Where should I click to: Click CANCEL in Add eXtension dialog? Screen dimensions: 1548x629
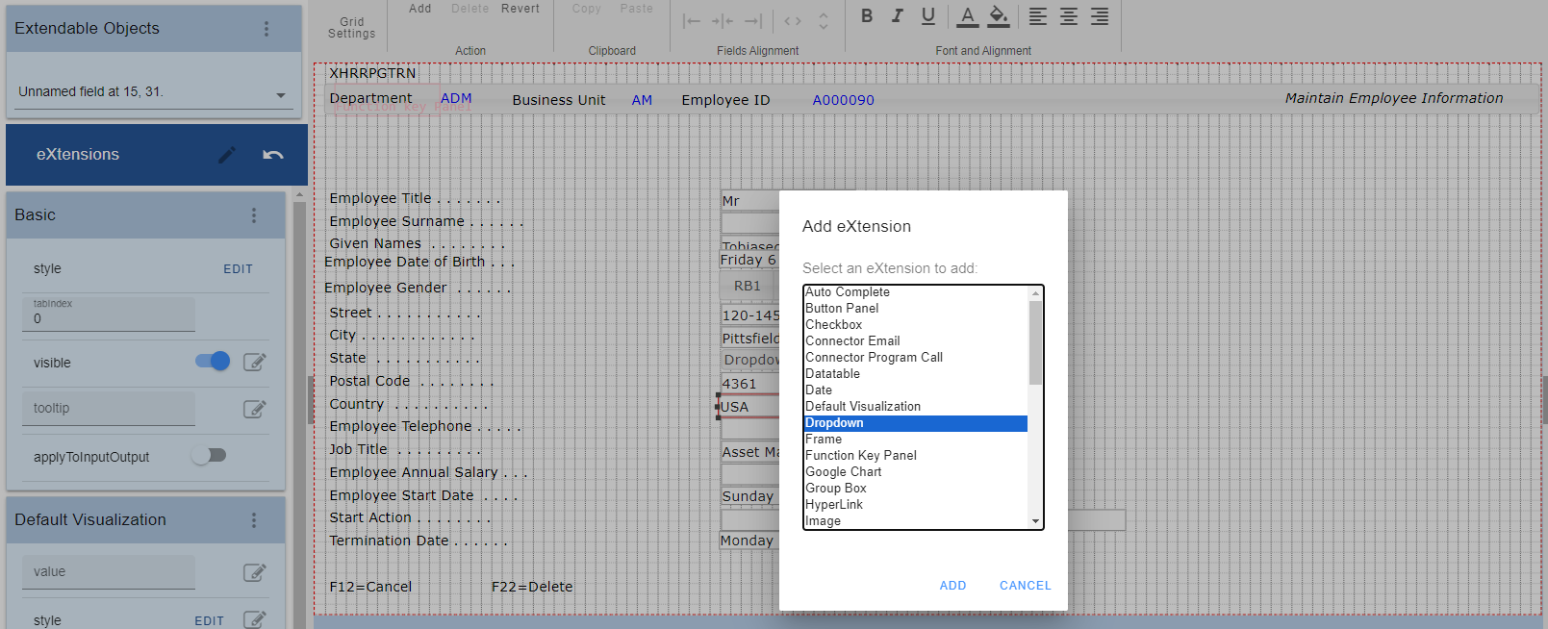coord(1025,586)
